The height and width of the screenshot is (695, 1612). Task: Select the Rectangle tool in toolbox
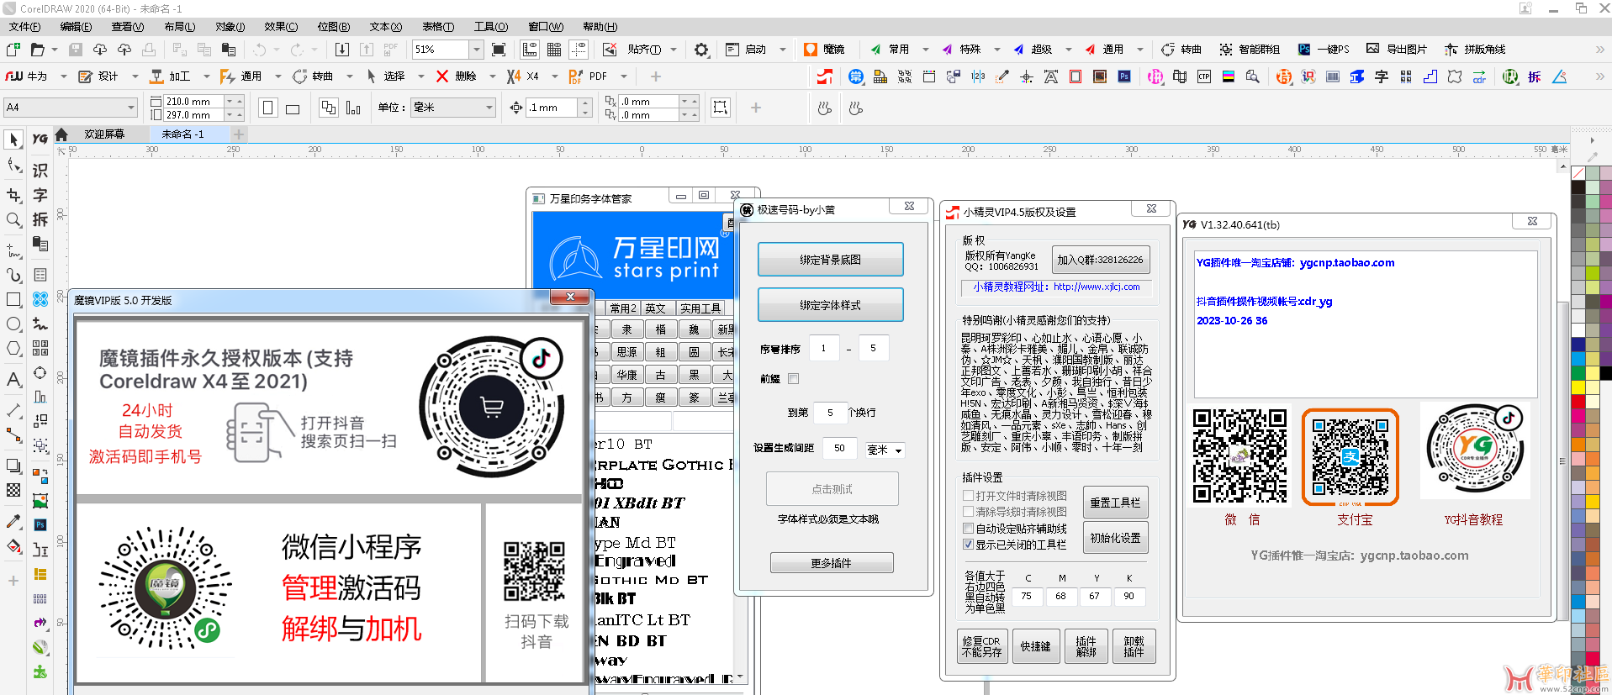13,299
